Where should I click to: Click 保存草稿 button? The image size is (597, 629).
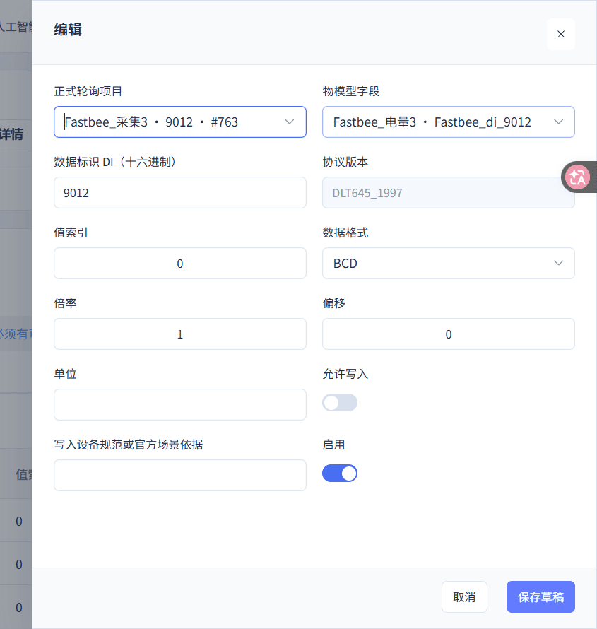pyautogui.click(x=540, y=596)
